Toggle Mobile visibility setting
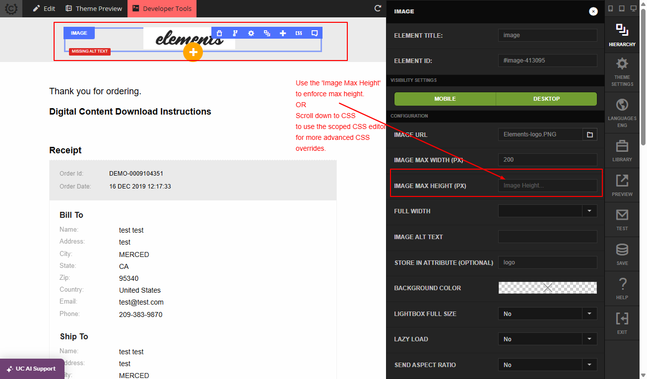647x379 pixels. point(445,99)
